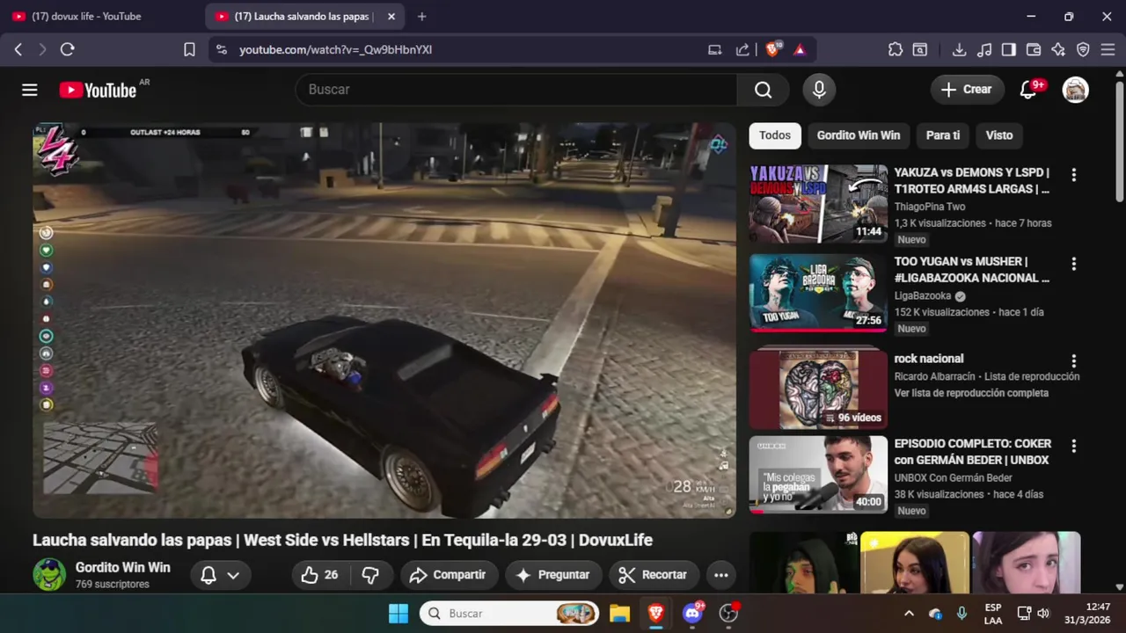Open the rock nacional playlist thumbnail

pos(818,388)
